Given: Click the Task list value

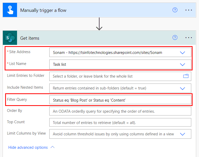Looking at the screenshot, I should 60,64.
